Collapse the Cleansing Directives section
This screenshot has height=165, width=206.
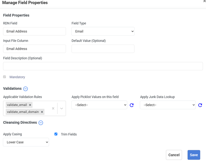click(x=41, y=123)
